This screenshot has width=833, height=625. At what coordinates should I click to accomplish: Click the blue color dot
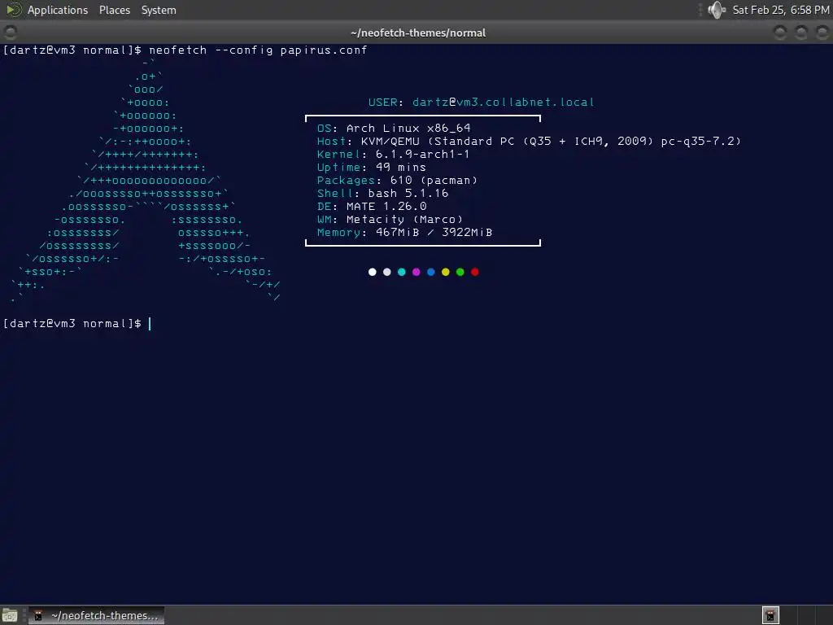[431, 272]
